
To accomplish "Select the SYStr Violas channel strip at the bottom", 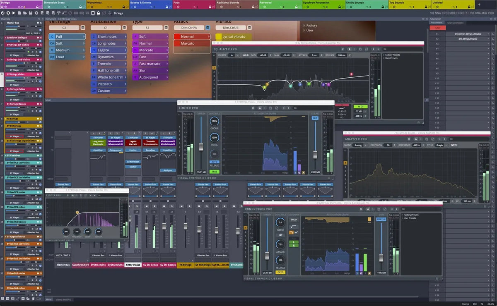I will click(x=133, y=265).
